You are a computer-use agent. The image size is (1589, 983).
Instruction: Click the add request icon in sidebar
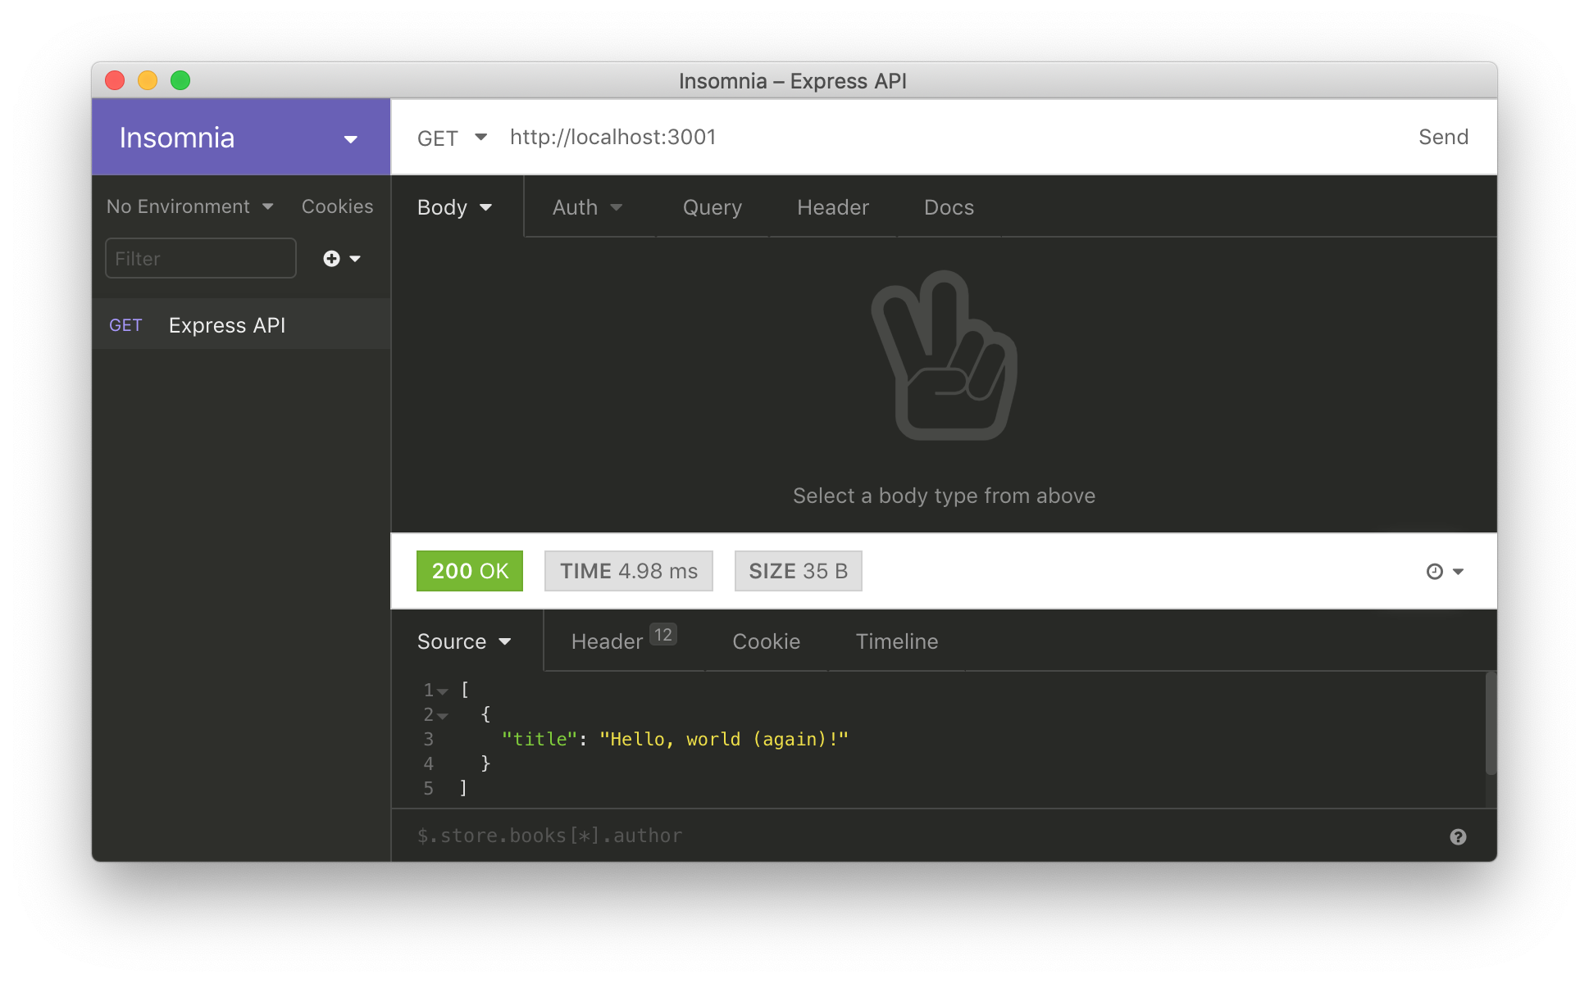333,260
